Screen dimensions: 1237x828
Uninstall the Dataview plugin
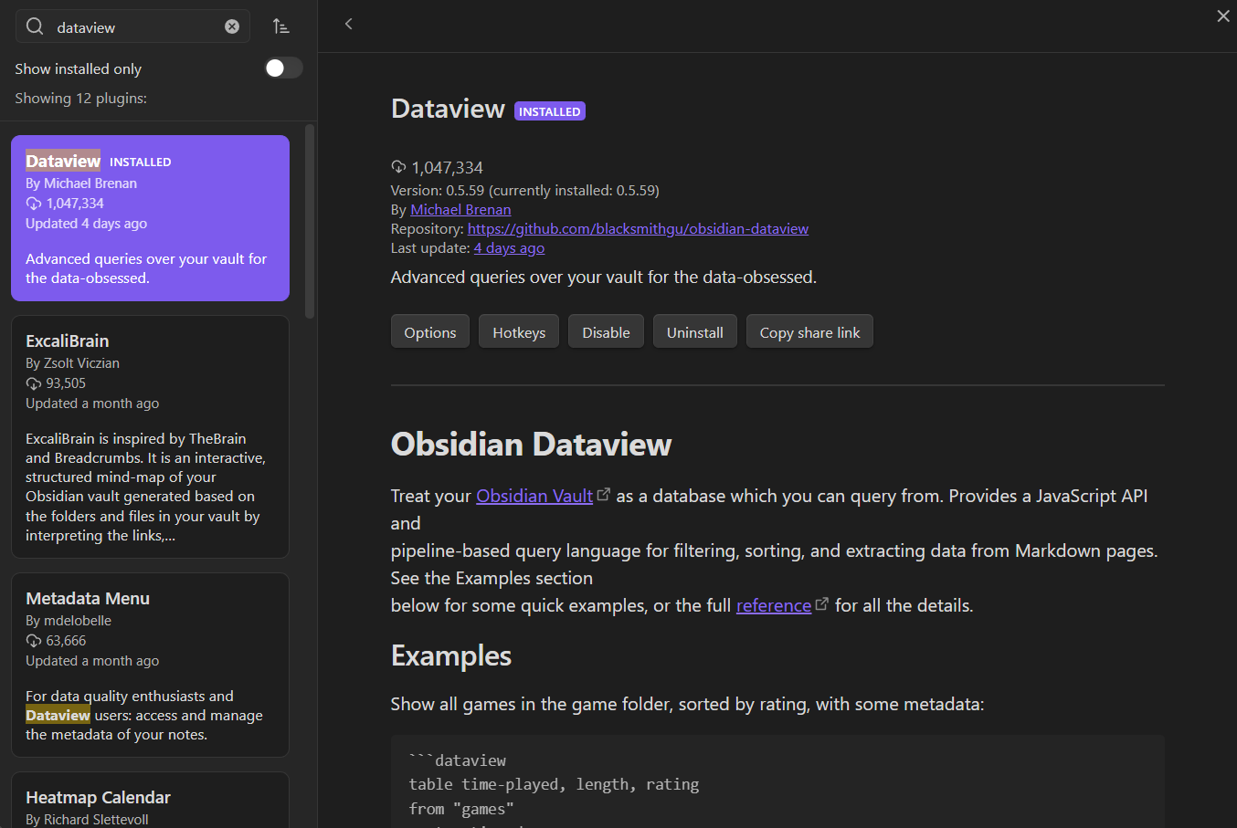(x=694, y=331)
